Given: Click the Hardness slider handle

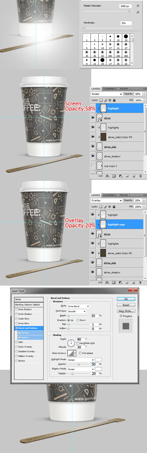Looking at the screenshot, I should [x=84, y=28].
